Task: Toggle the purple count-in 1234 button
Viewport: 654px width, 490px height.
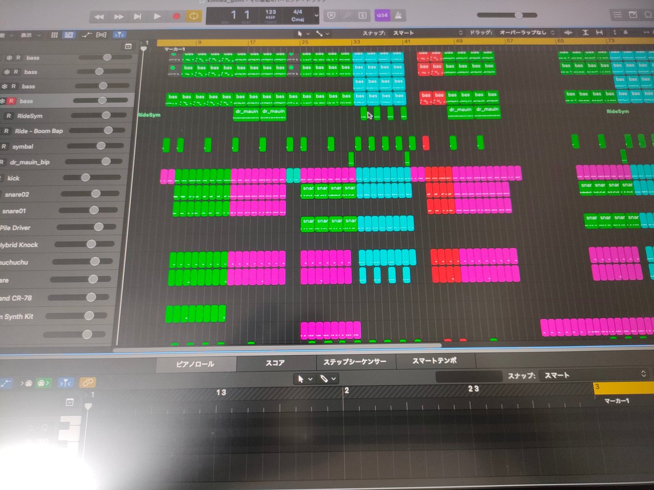Action: pyautogui.click(x=382, y=16)
